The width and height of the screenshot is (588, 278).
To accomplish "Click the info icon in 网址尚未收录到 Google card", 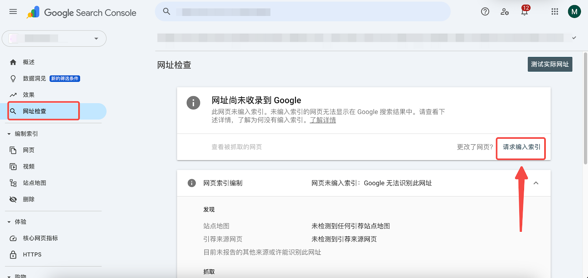I will point(193,103).
